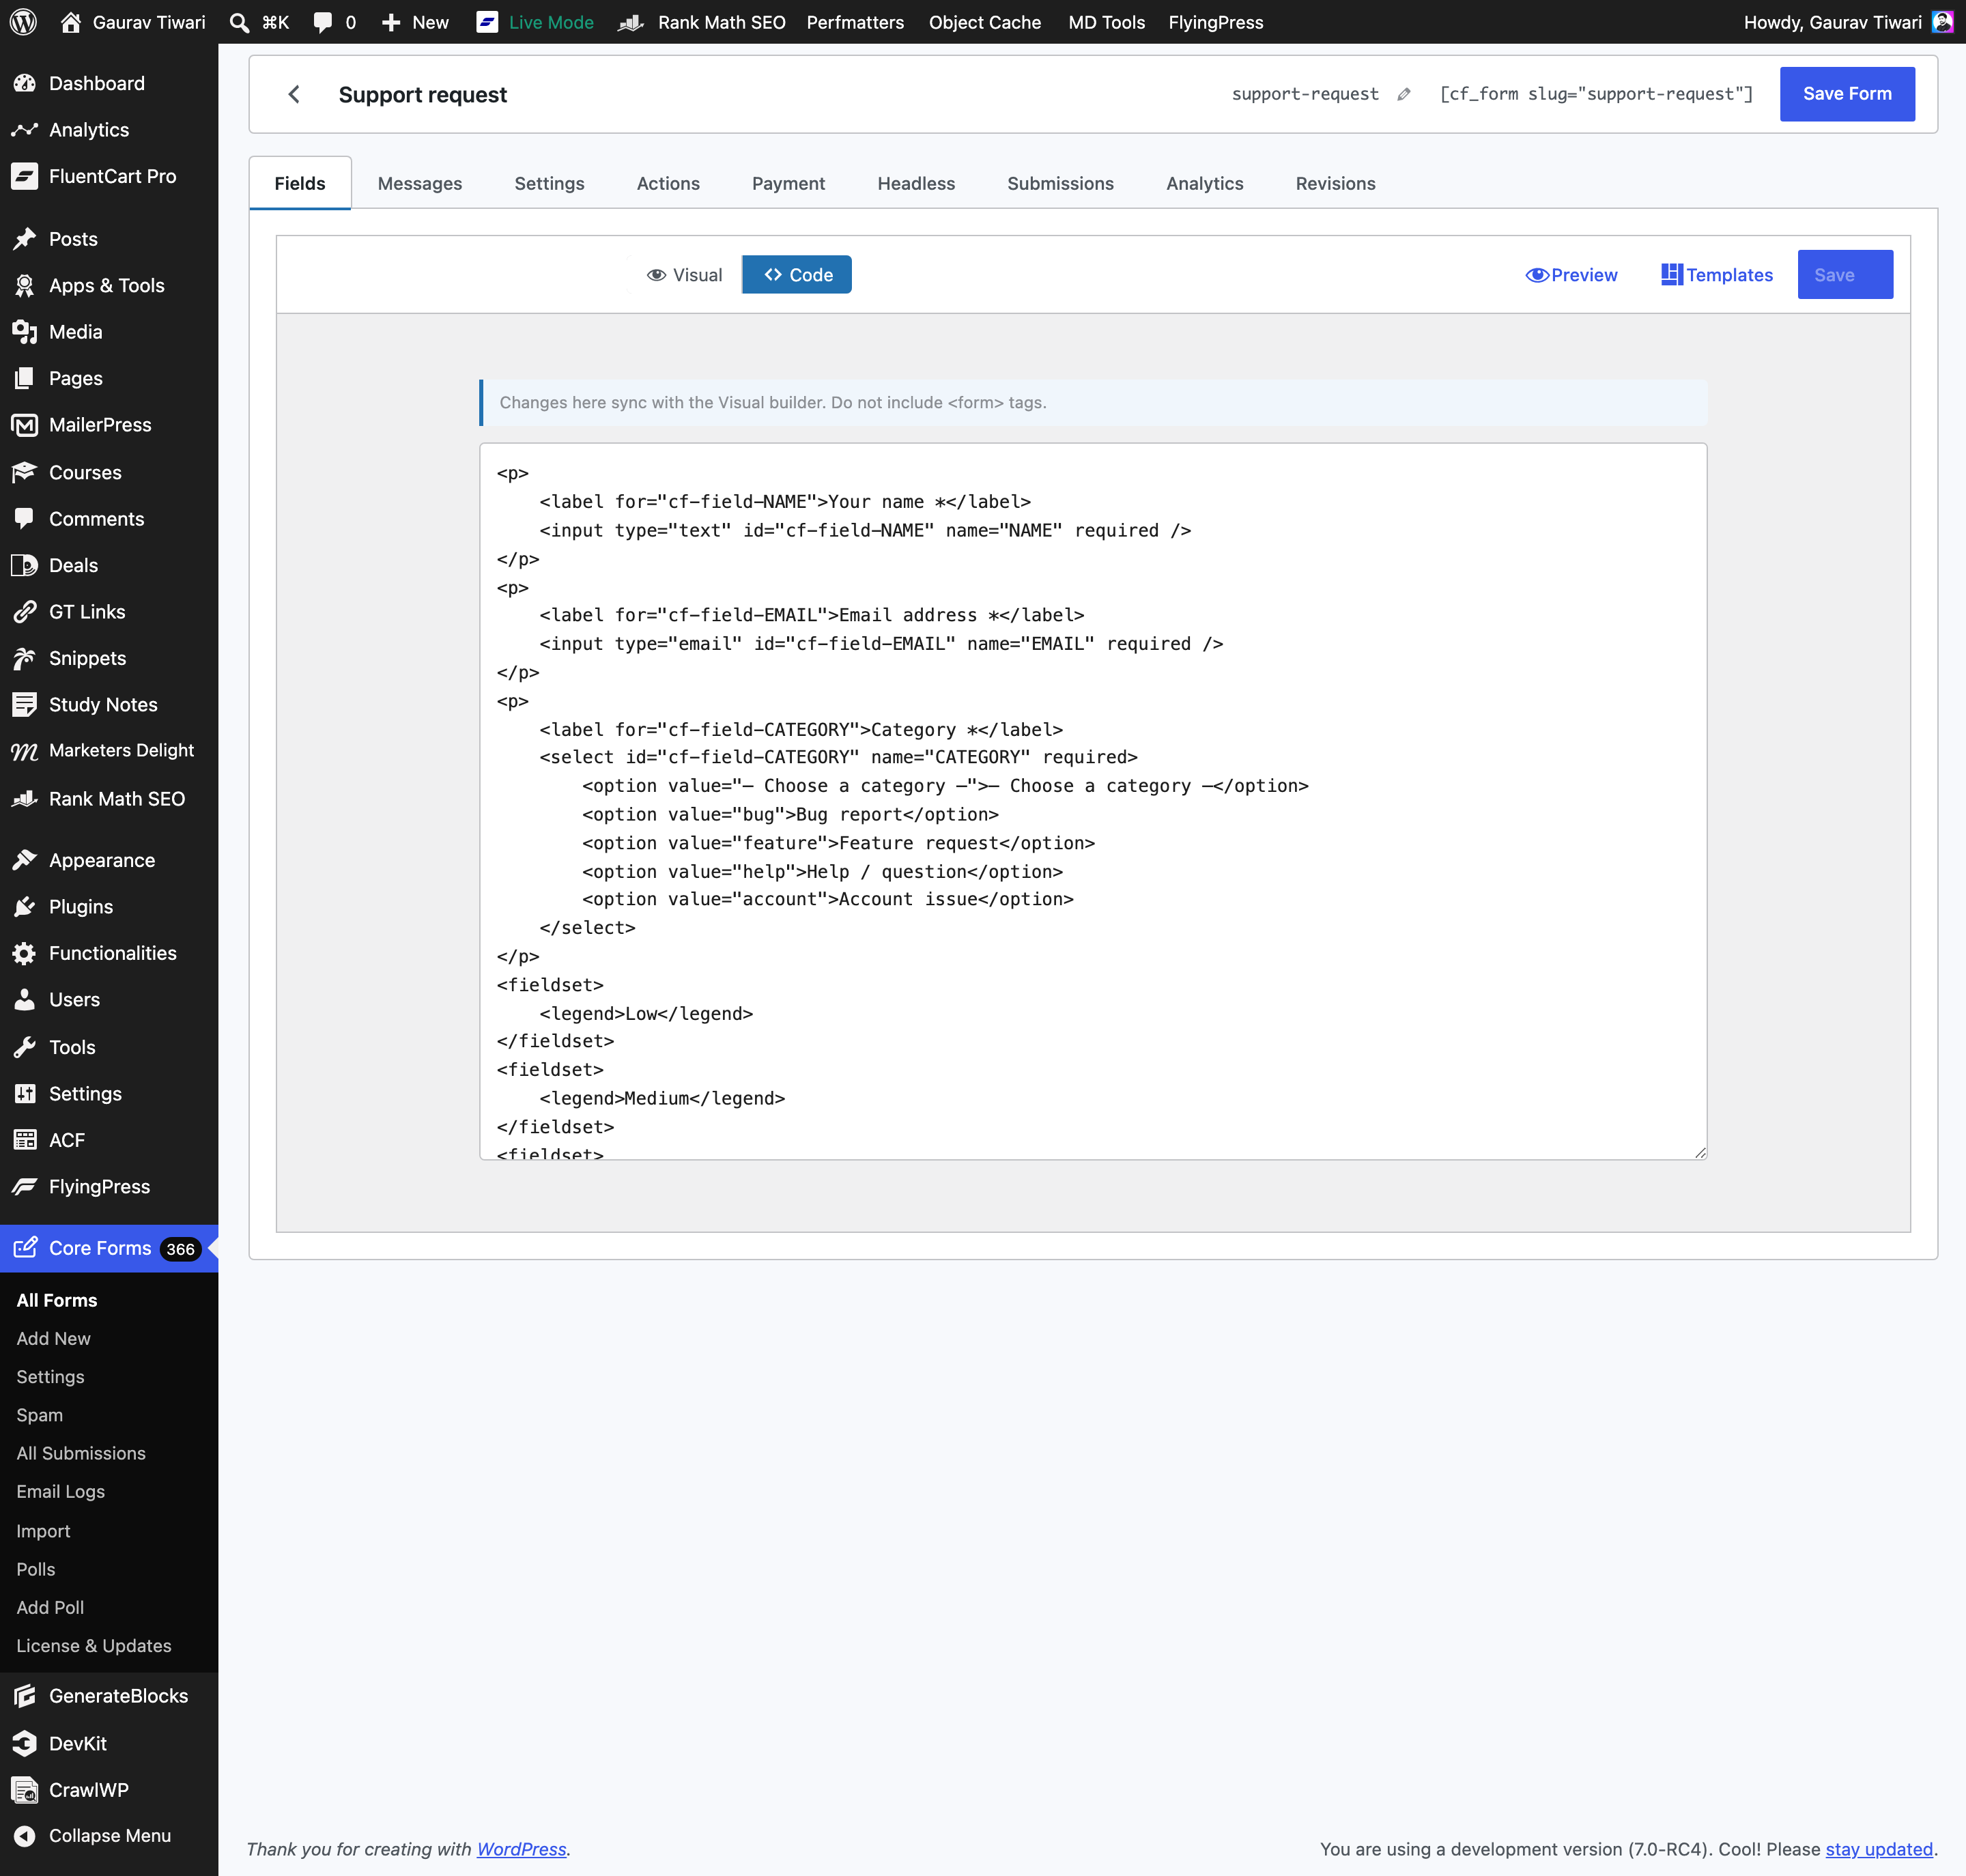Screen dimensions: 1966x1876
Task: Click the Plugins plug icon
Action: tap(25, 907)
